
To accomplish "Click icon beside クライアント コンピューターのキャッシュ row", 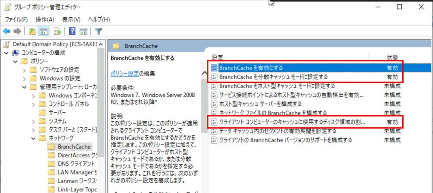I will coord(214,122).
